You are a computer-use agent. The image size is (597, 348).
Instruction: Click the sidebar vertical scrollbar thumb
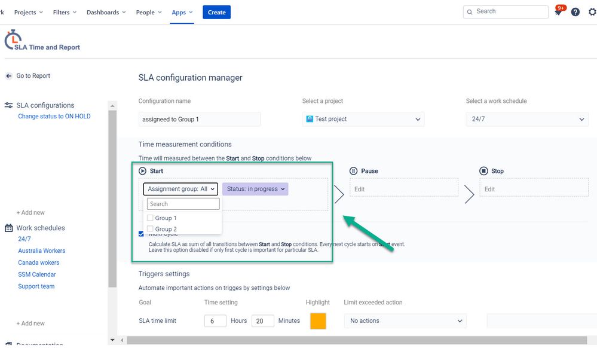tap(112, 199)
